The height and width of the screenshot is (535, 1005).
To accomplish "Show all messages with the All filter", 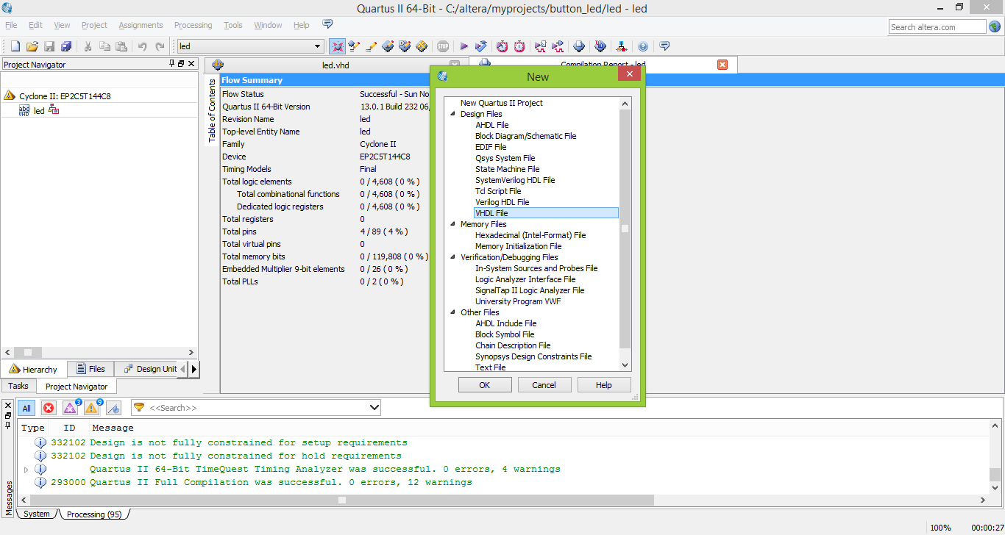I will point(26,408).
